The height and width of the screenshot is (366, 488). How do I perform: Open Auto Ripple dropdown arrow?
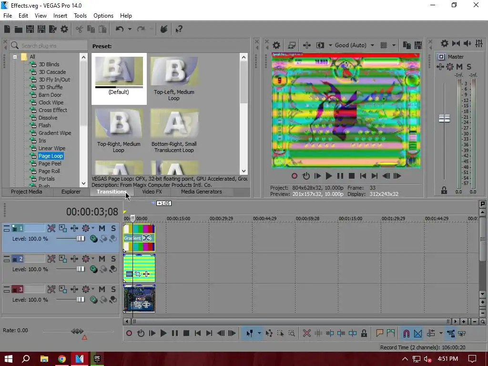(x=441, y=333)
